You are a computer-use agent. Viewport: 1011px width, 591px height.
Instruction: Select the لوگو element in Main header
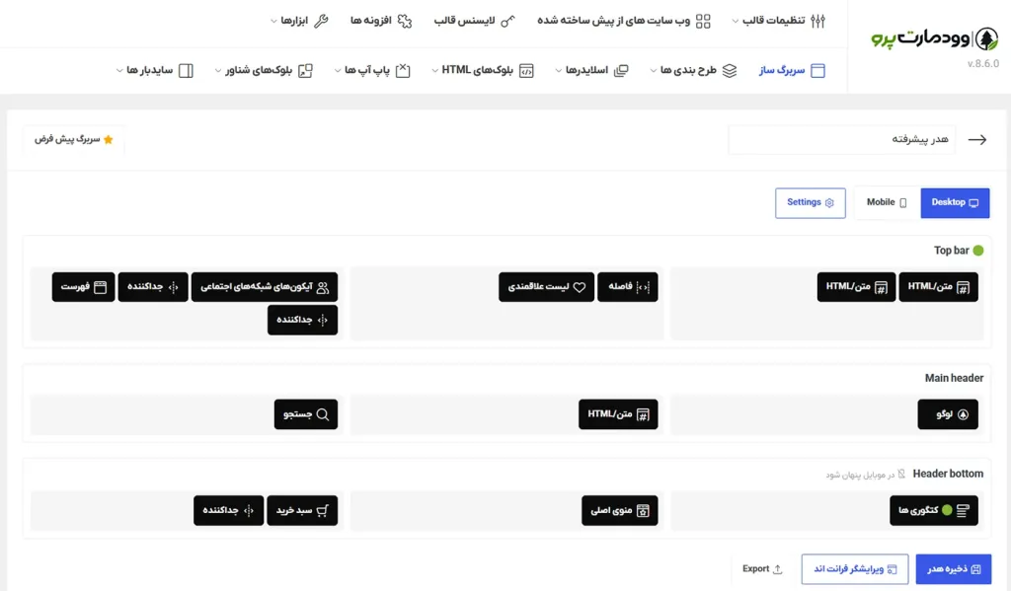[x=948, y=414]
